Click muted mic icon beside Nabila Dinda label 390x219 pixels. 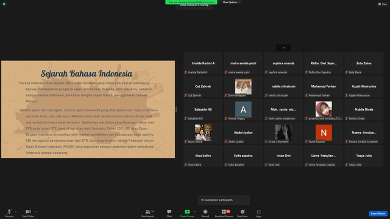point(347,119)
